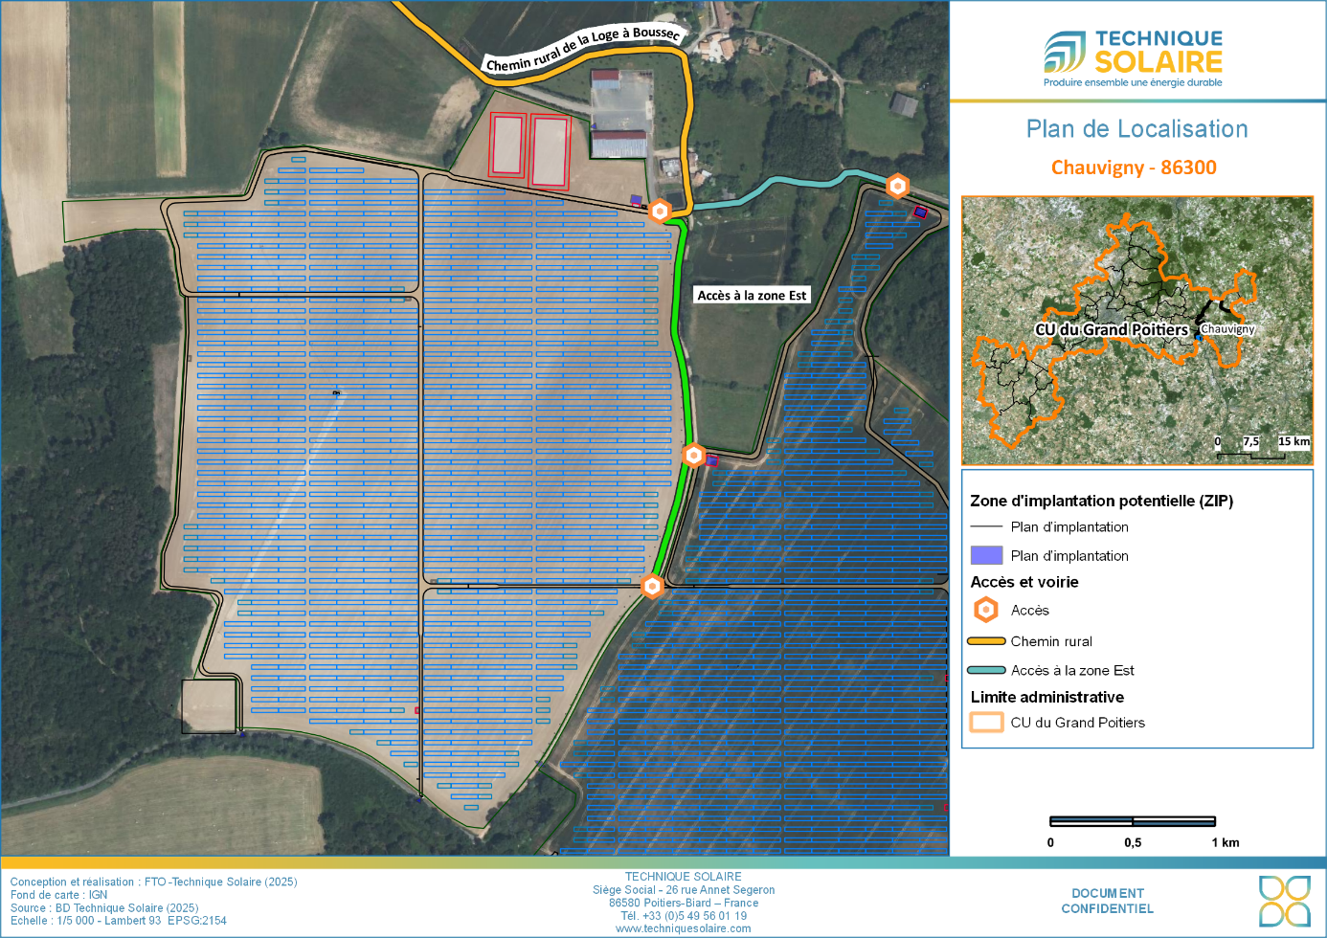1327x938 pixels.
Task: Select the 'Plan de Localisation' title
Action: pyautogui.click(x=1136, y=129)
